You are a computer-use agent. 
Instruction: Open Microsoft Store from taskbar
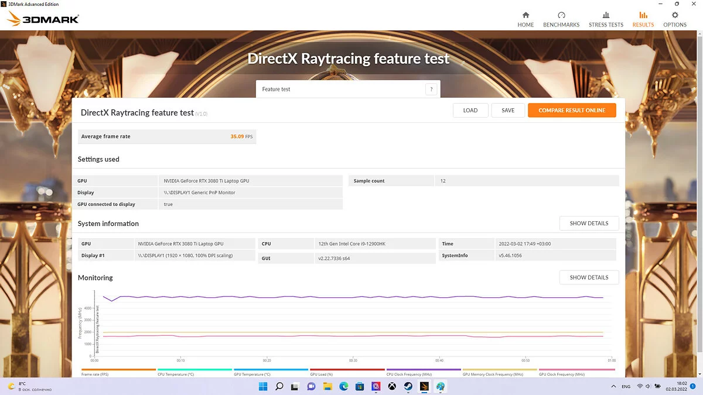coord(360,386)
